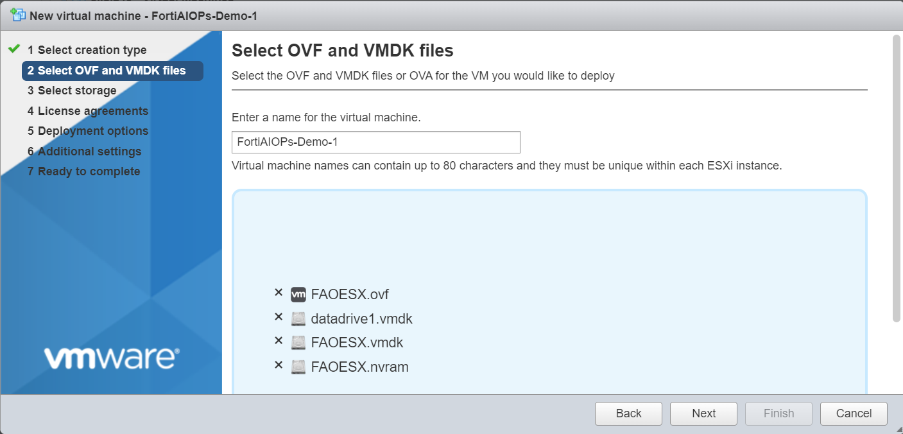Remove the FAOESX.vmdk file
903x434 pixels.
tap(279, 341)
